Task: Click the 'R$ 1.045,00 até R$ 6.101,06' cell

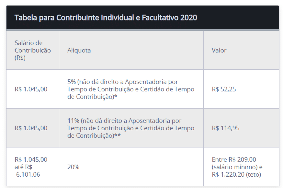Action: pos(33,167)
